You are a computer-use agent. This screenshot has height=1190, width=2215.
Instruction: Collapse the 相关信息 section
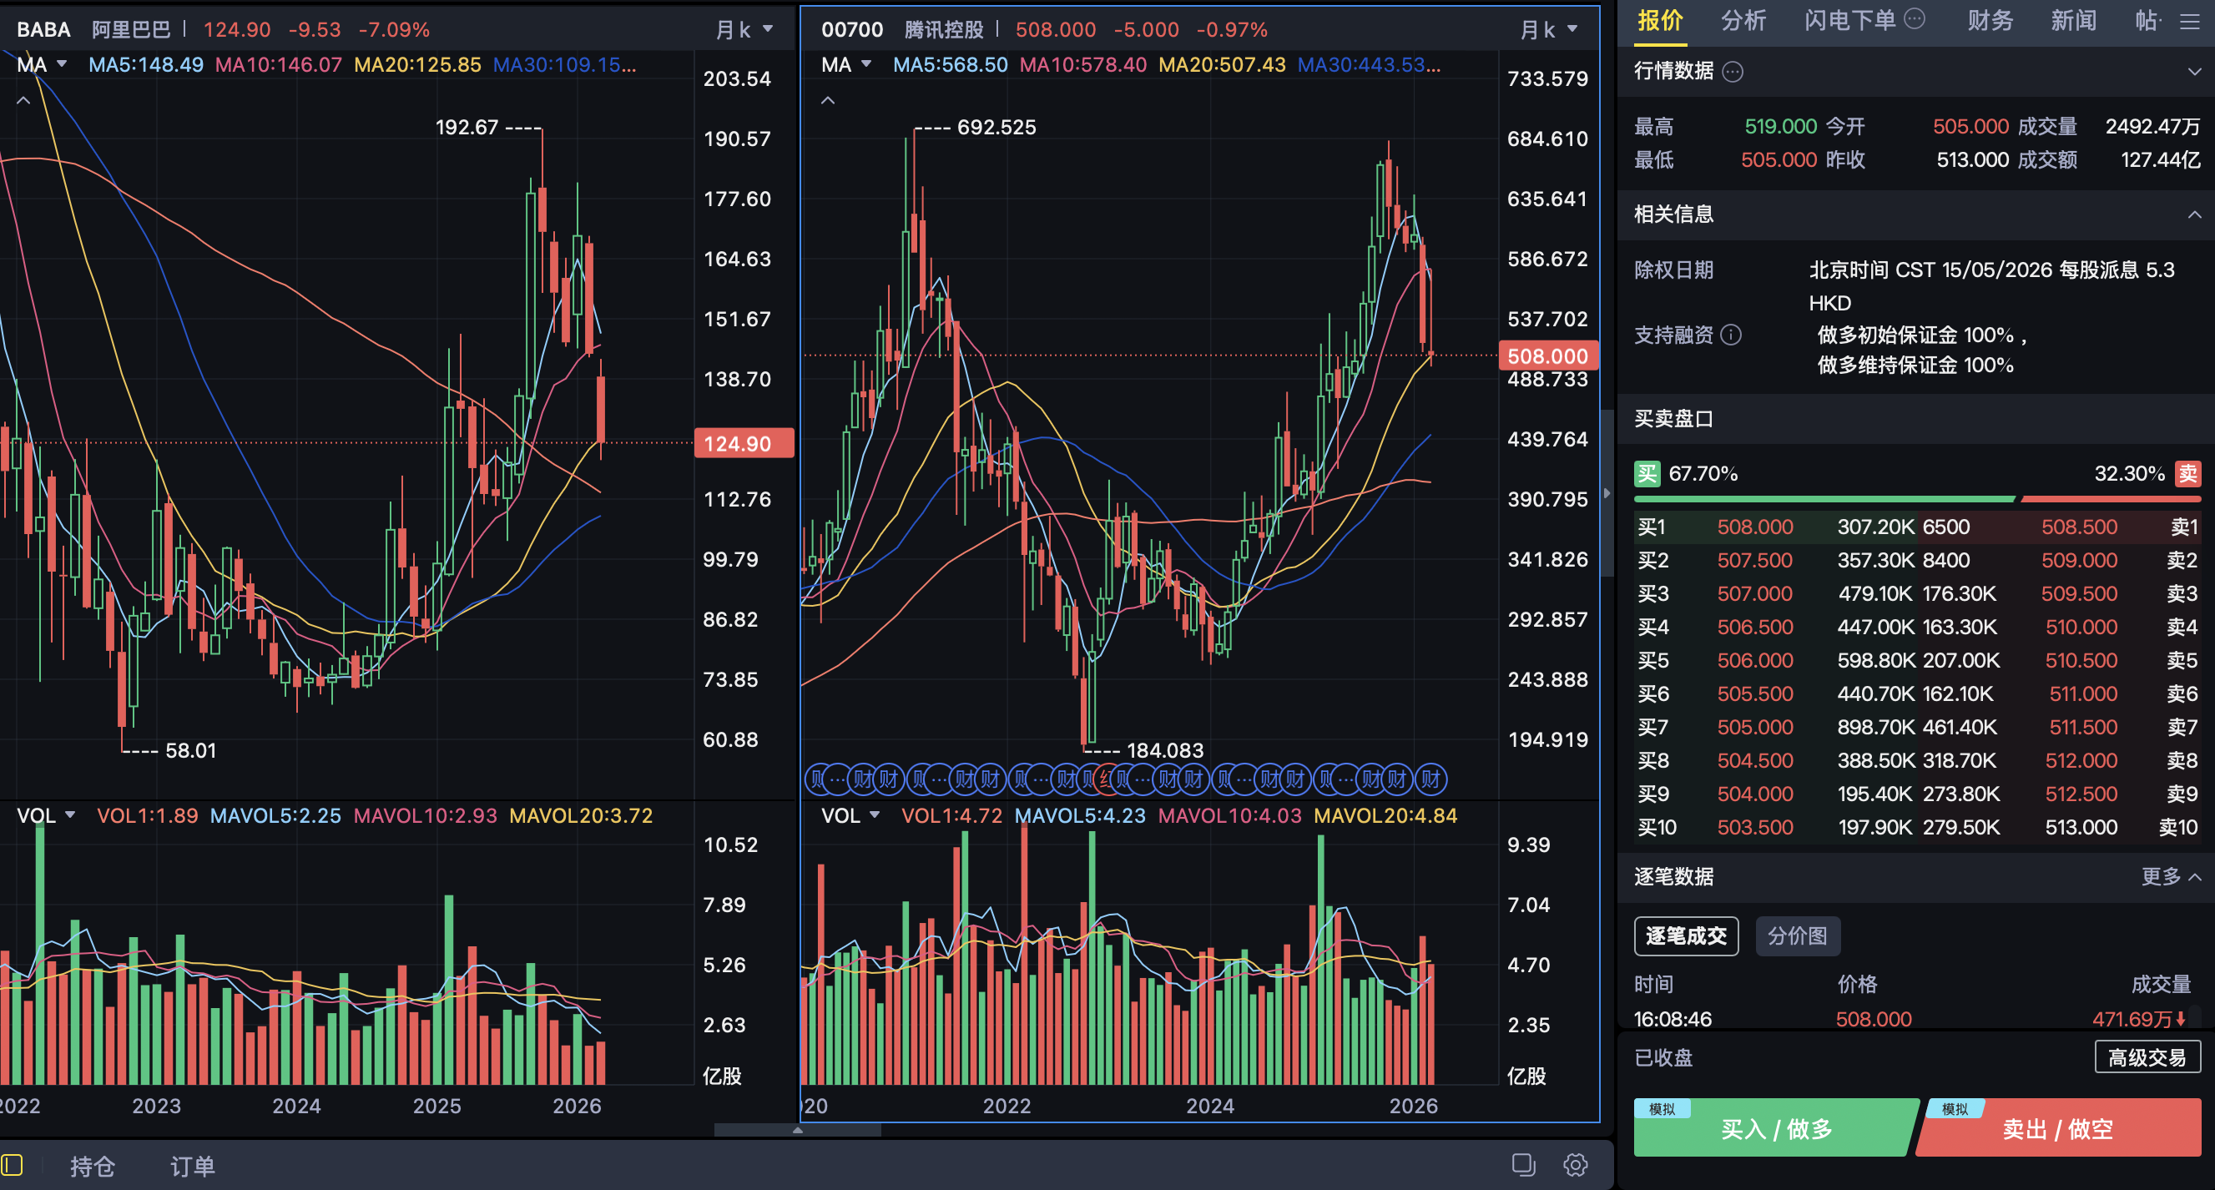[2193, 214]
